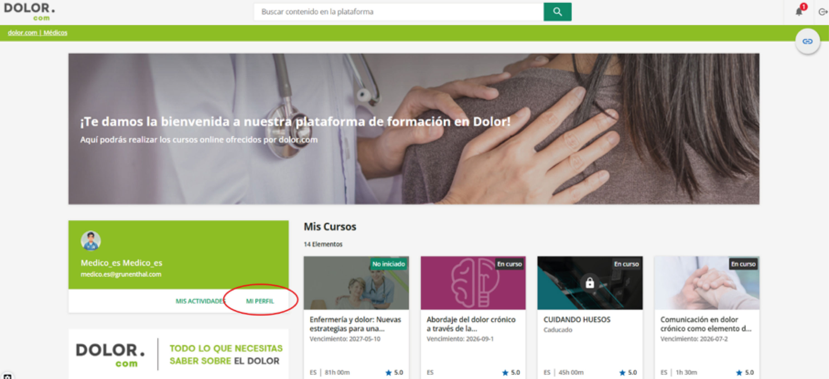Viewport: 829px width, 379px height.
Task: Click the brain thumbnail of Abordaje del dolor
Action: click(473, 283)
